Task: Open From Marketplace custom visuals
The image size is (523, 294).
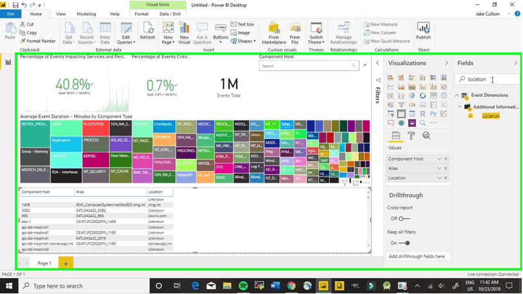Action: point(274,33)
